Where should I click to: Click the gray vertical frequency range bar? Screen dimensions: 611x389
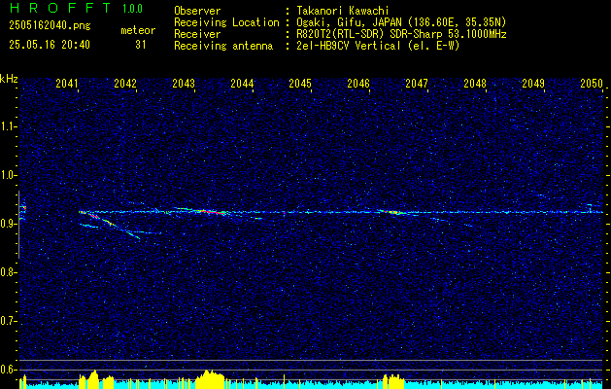click(x=18, y=225)
